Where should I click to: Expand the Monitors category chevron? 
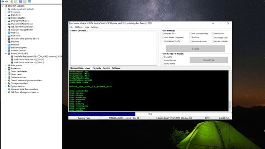tap(6, 45)
